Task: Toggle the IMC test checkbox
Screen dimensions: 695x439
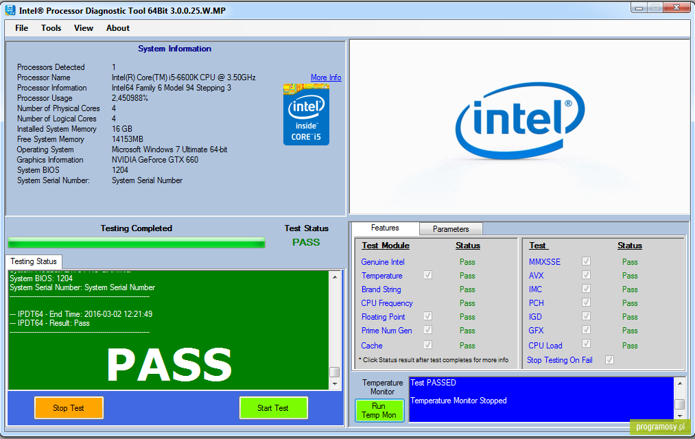Action: [586, 289]
